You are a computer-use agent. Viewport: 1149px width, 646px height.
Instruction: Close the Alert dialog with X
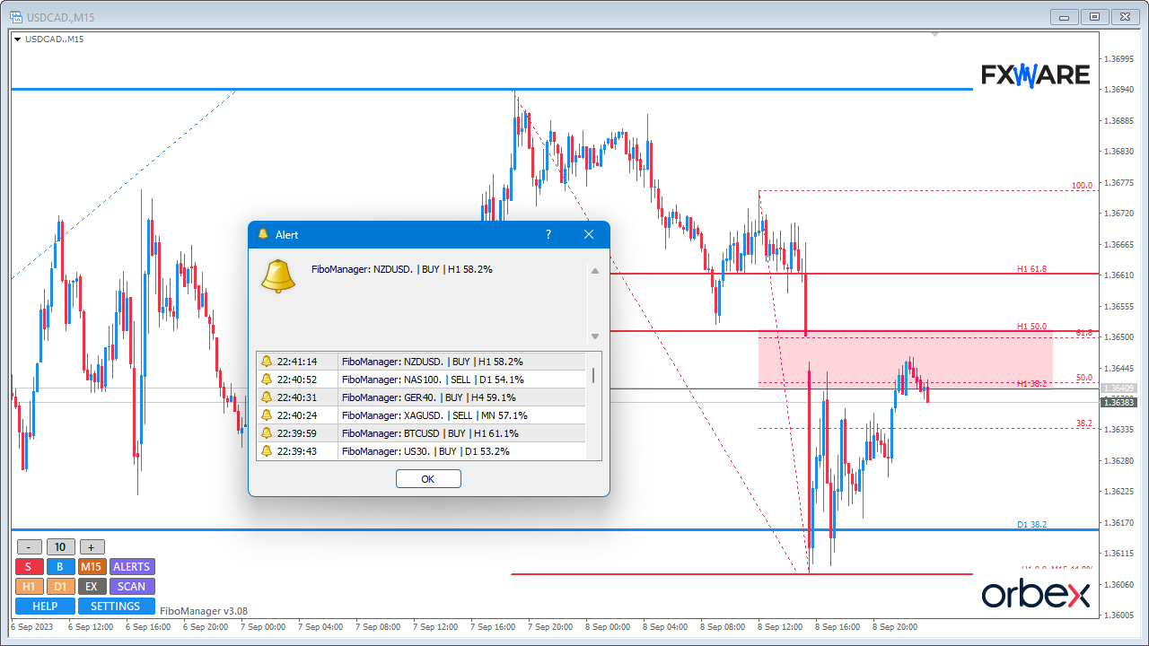589,234
